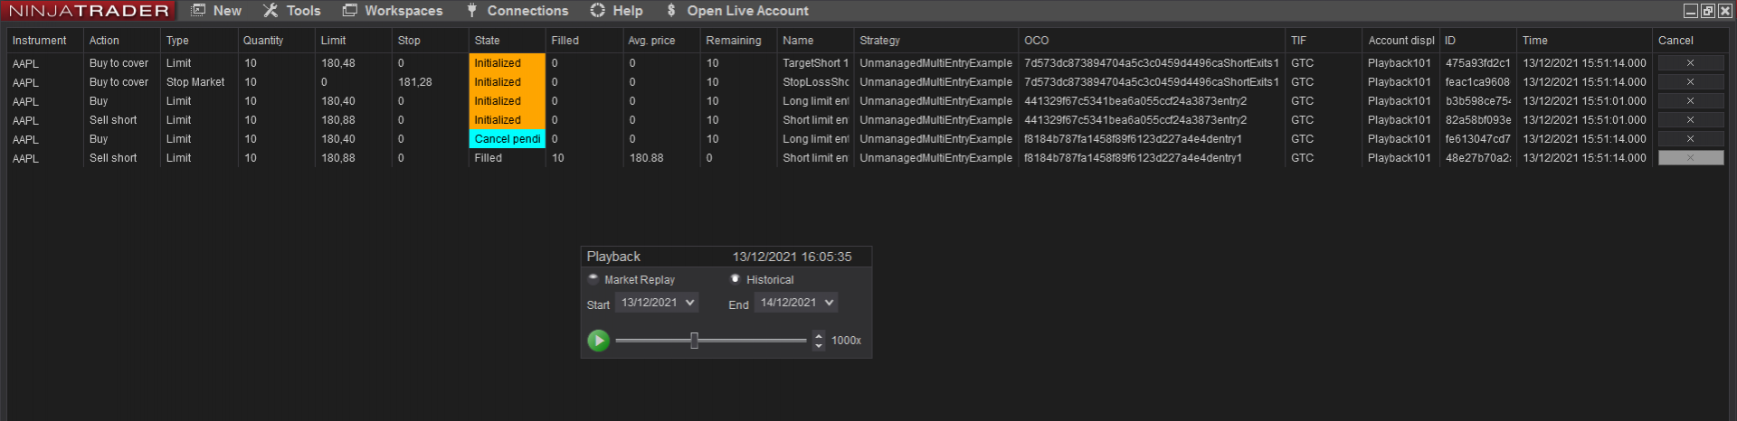The width and height of the screenshot is (1737, 421).
Task: Click the Tools wrench icon
Action: (x=271, y=11)
